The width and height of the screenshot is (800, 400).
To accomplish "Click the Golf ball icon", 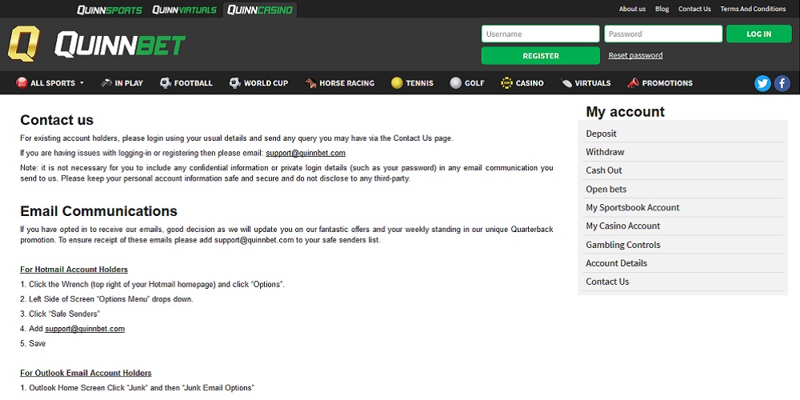I will 456,82.
